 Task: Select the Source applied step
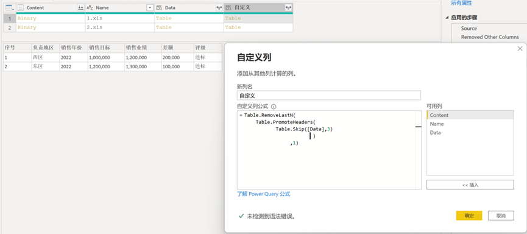[469, 29]
